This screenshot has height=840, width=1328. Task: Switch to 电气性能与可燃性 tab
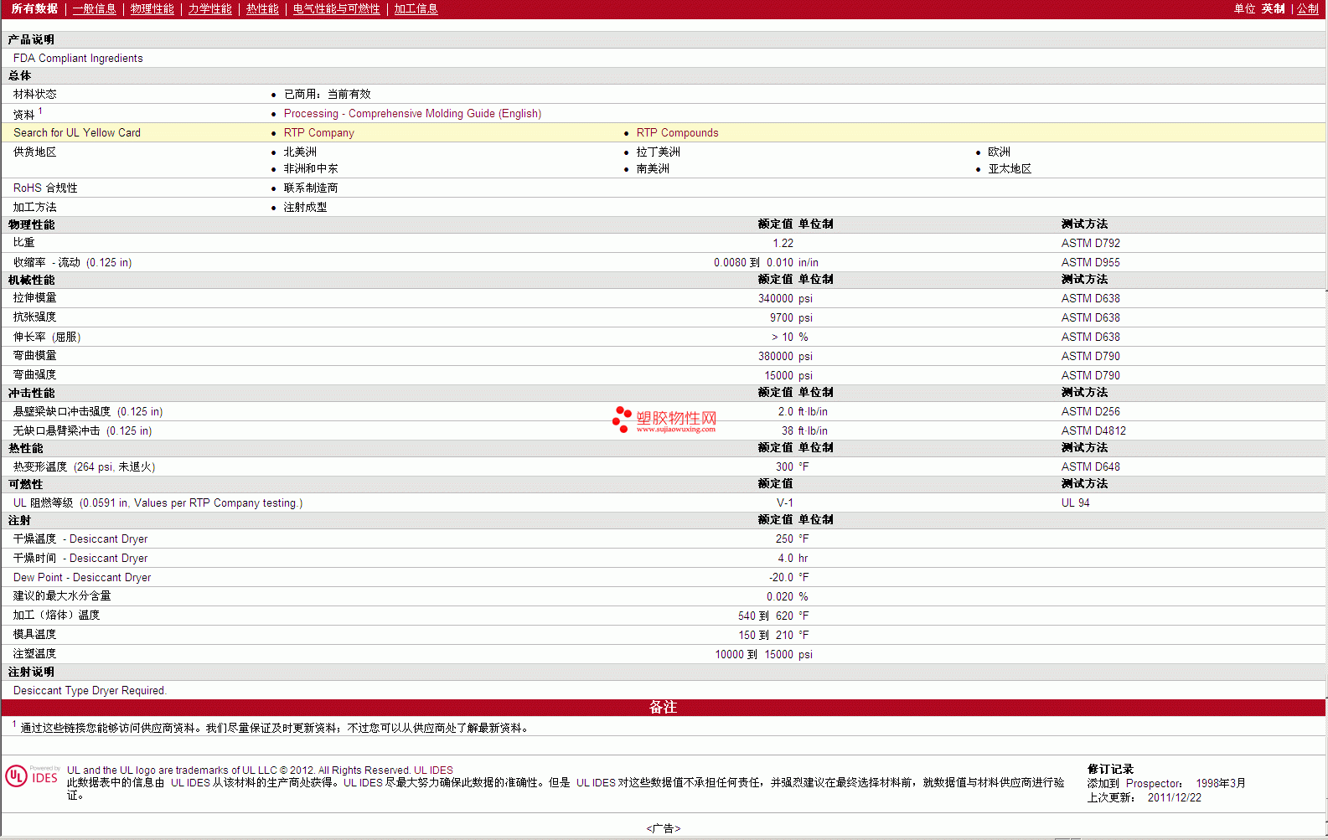[336, 9]
